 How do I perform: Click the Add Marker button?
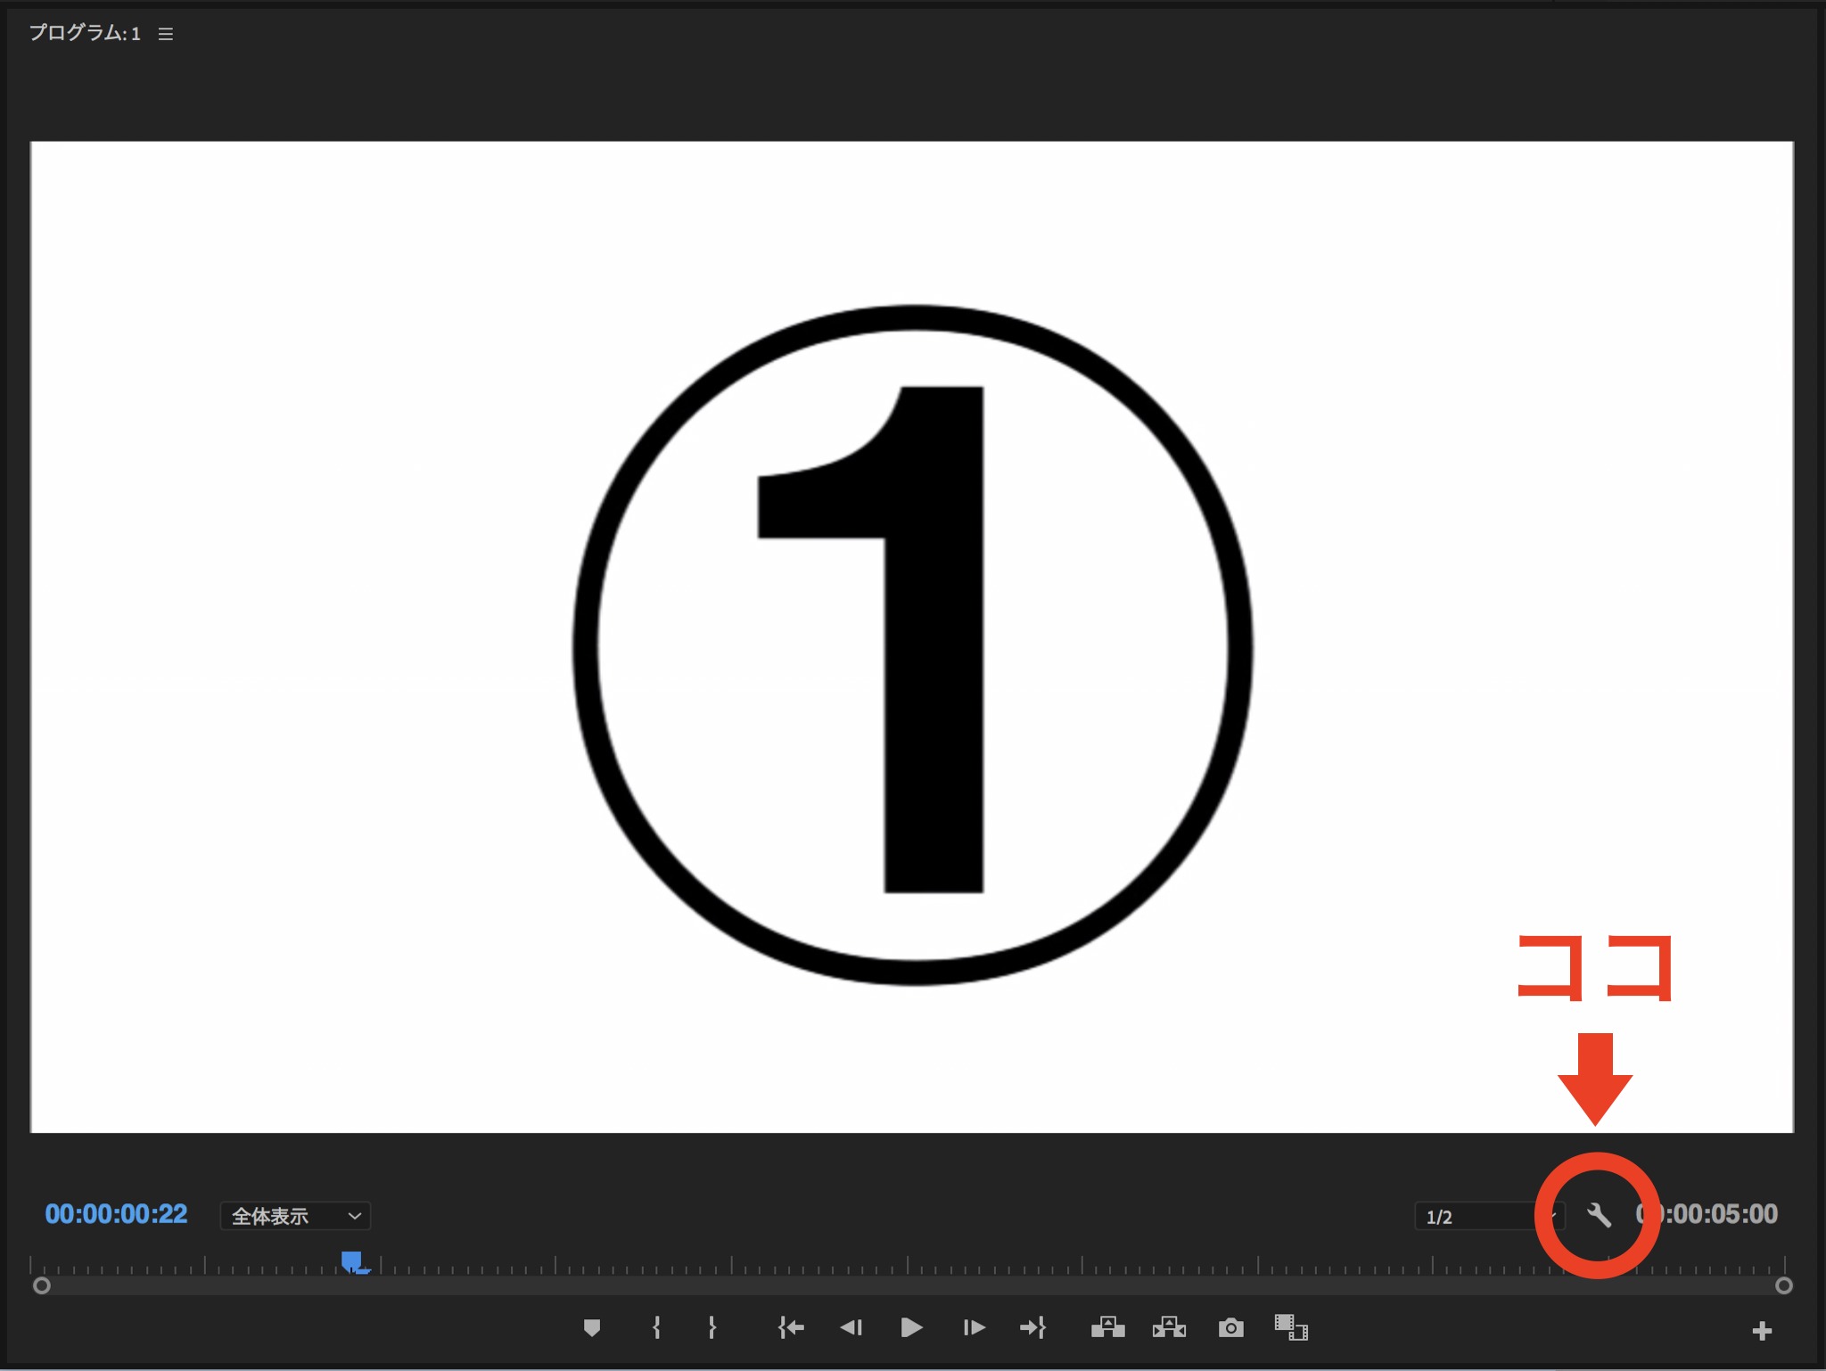coord(591,1327)
